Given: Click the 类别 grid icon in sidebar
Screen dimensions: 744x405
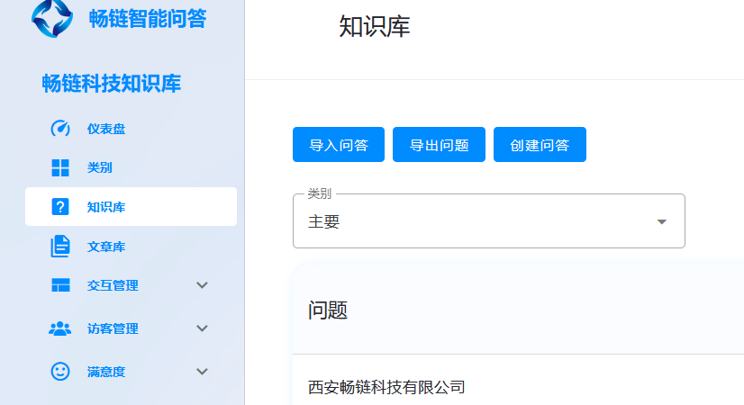Looking at the screenshot, I should click(60, 167).
